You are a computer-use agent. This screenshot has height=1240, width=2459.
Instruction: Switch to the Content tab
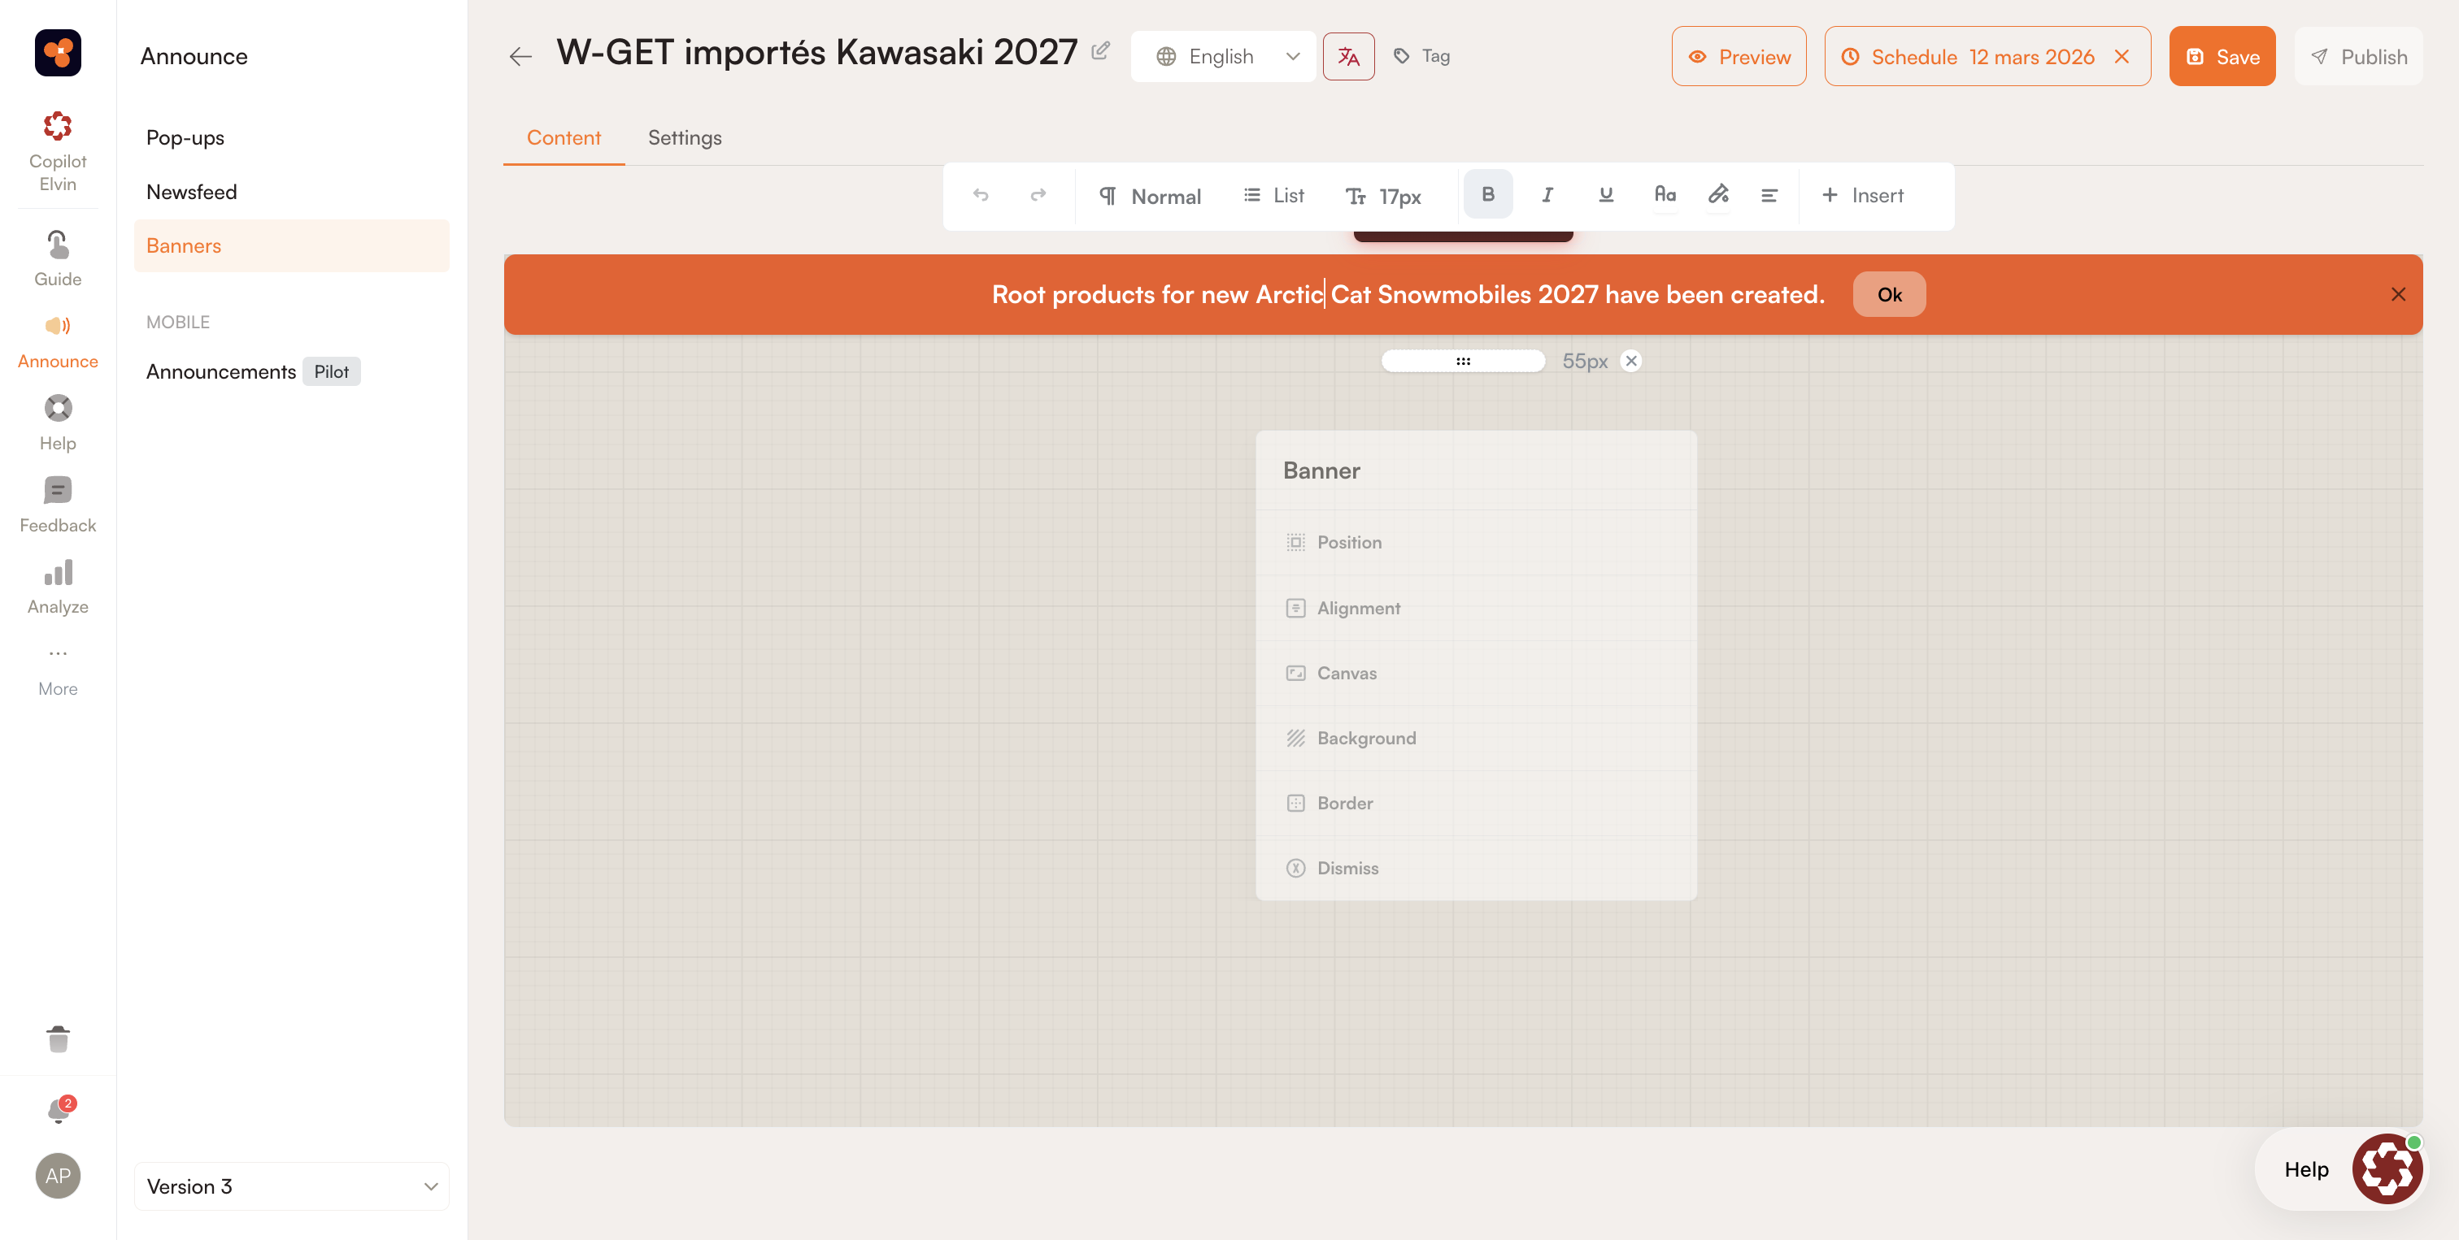pyautogui.click(x=564, y=137)
